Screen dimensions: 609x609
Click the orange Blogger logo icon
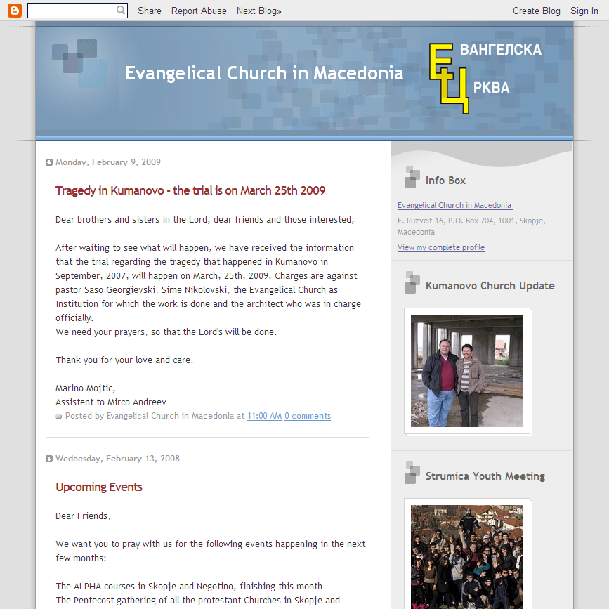14,11
